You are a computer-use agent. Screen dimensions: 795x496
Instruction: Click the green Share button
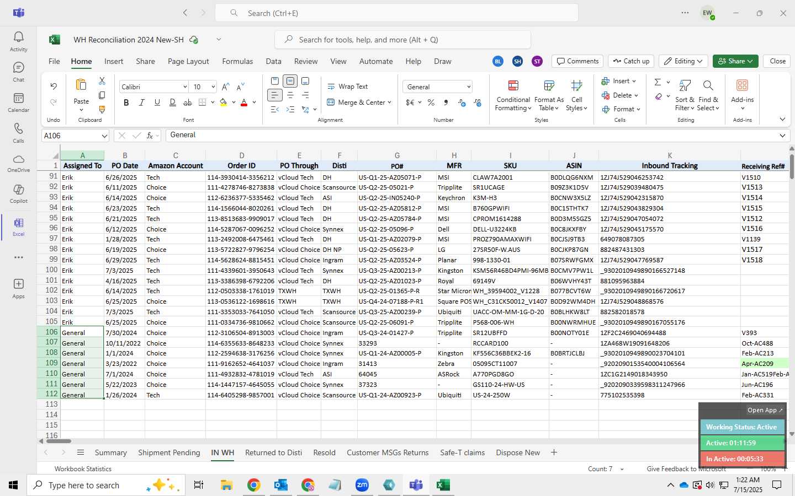(x=735, y=61)
